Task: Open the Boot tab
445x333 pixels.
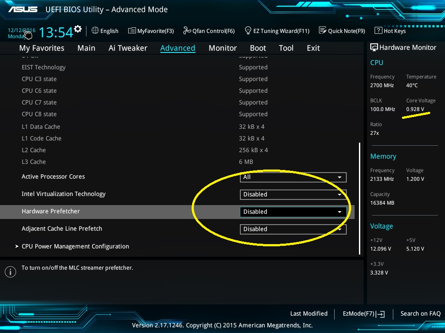Action: (258, 48)
